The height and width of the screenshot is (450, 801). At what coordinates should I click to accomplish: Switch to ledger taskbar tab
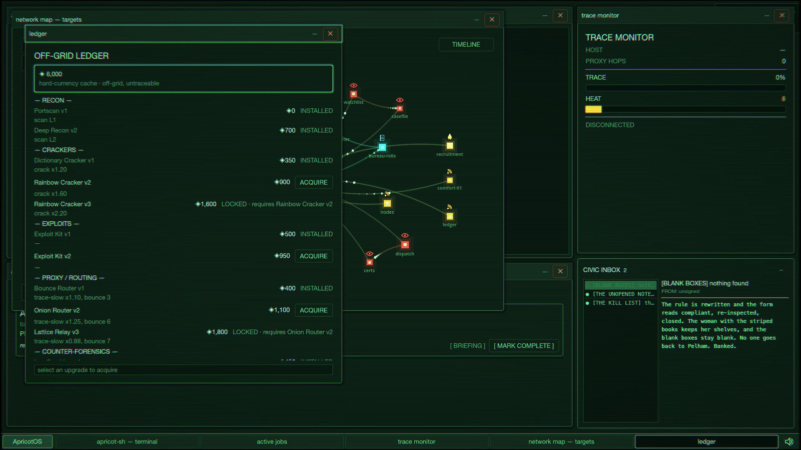tap(706, 442)
